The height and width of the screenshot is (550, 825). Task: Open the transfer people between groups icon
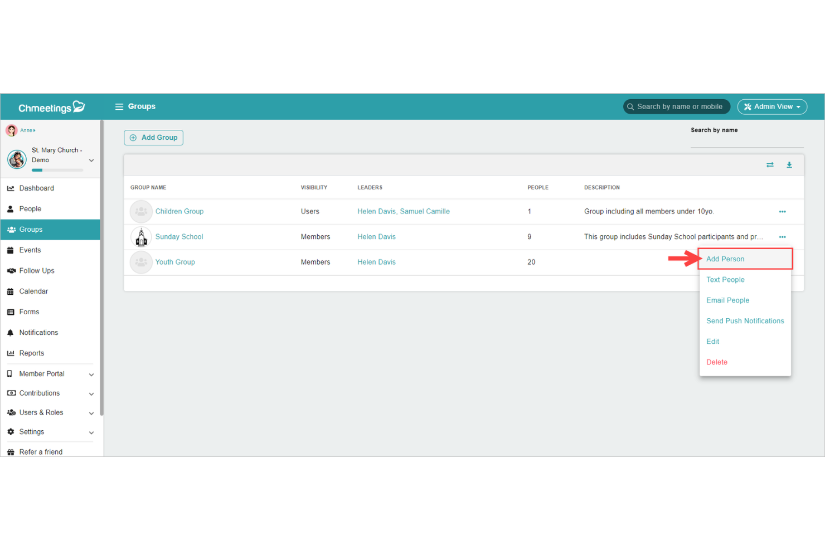pyautogui.click(x=770, y=165)
